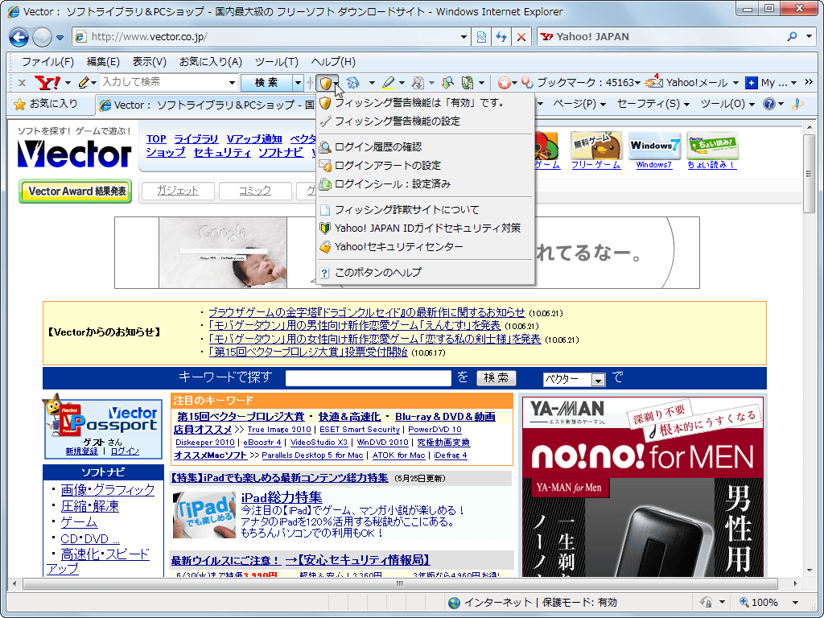Select ログインアラートの設定 menu entry
The width and height of the screenshot is (824, 618).
pyautogui.click(x=425, y=166)
